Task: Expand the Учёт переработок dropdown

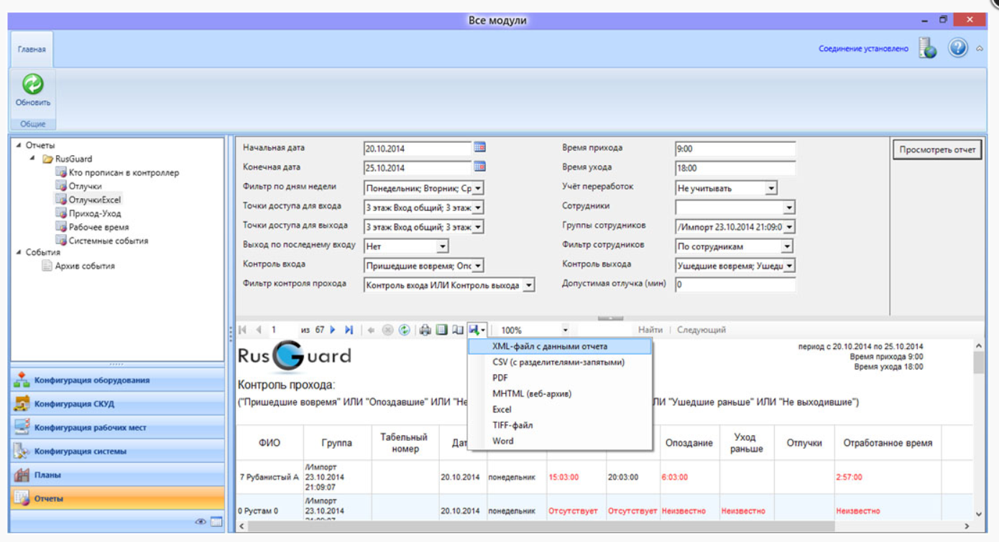Action: tap(770, 188)
